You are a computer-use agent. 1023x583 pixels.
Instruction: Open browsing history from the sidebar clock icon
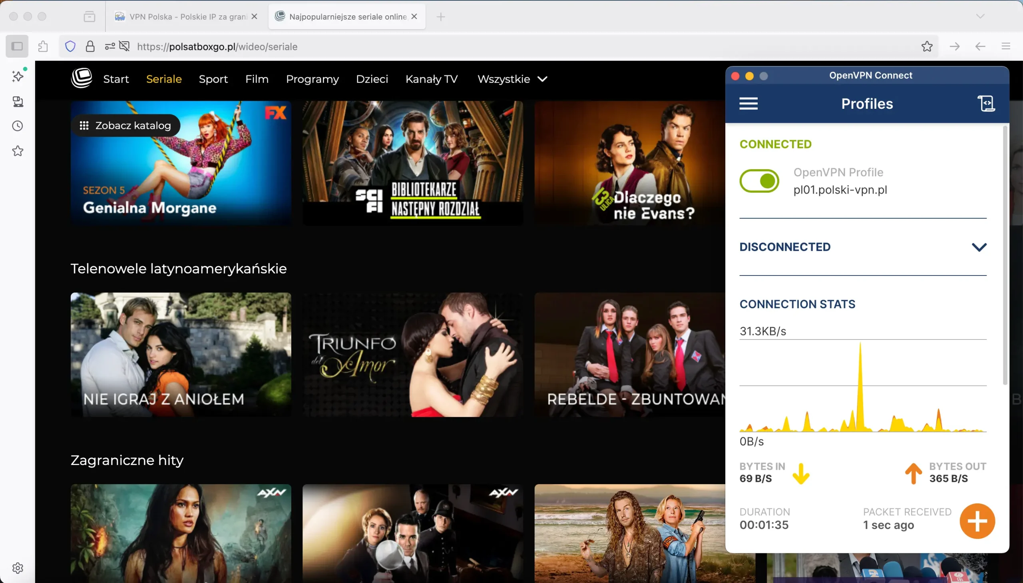(x=17, y=126)
